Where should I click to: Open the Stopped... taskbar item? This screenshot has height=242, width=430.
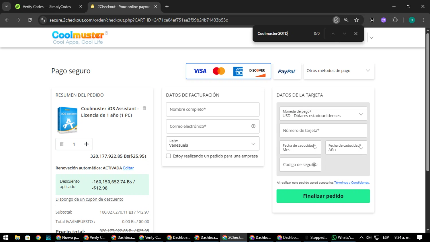pyautogui.click(x=316, y=237)
